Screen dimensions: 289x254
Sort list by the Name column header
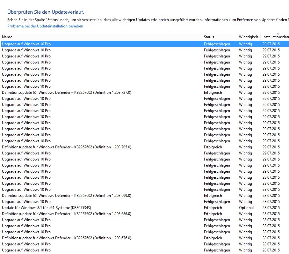101,37
